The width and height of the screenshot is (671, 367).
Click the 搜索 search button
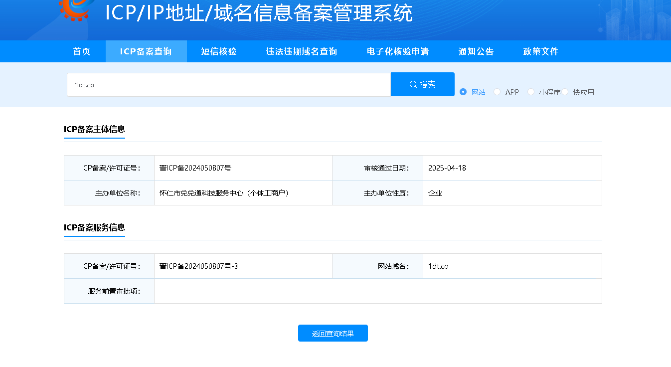423,84
